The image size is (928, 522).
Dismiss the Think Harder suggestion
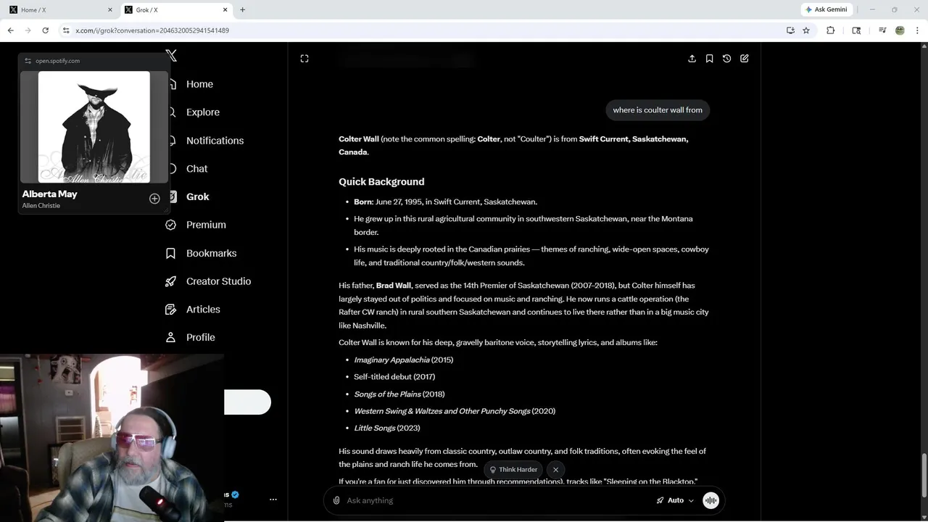coord(556,470)
